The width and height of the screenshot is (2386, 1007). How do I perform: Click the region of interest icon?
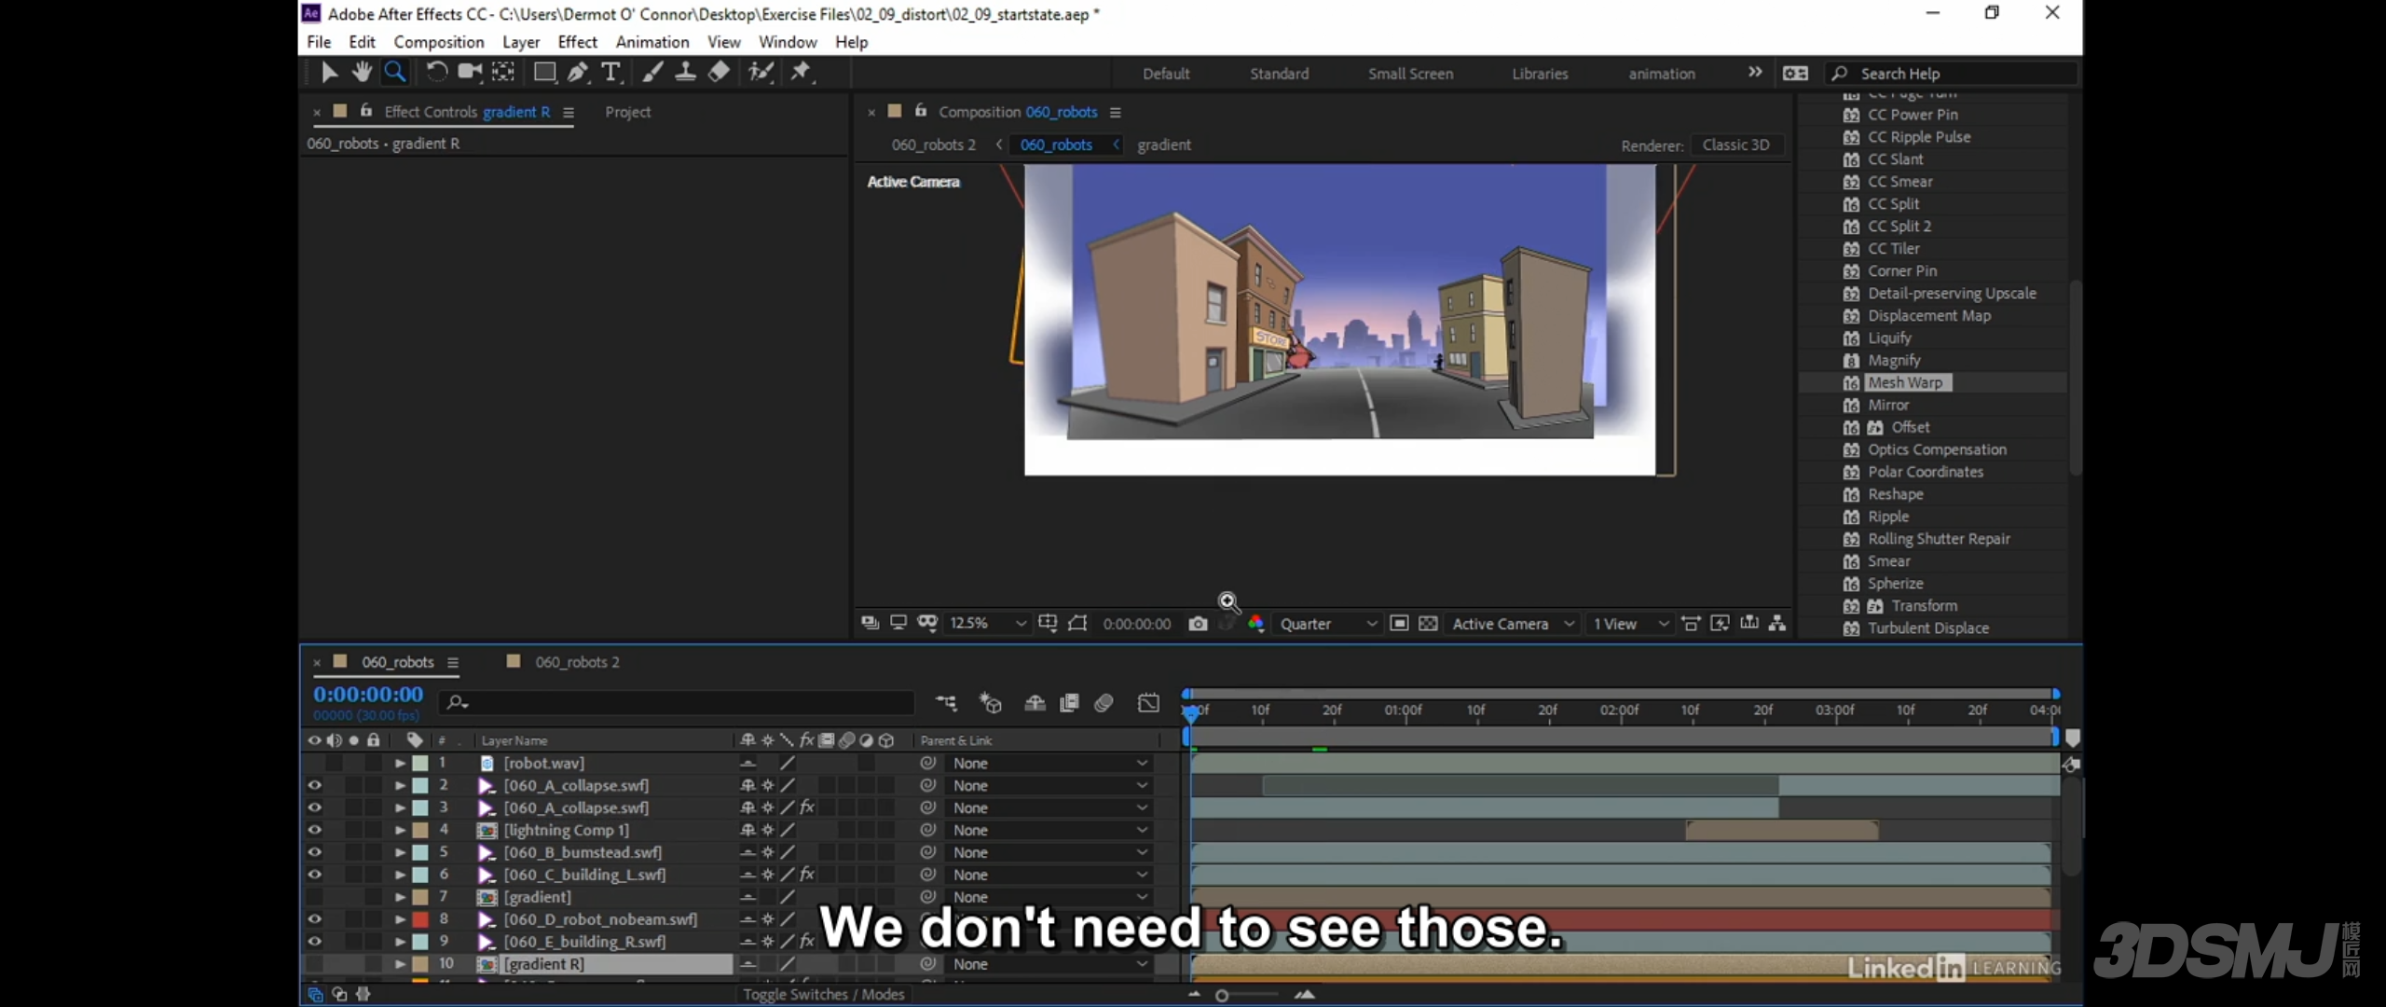pos(1399,624)
